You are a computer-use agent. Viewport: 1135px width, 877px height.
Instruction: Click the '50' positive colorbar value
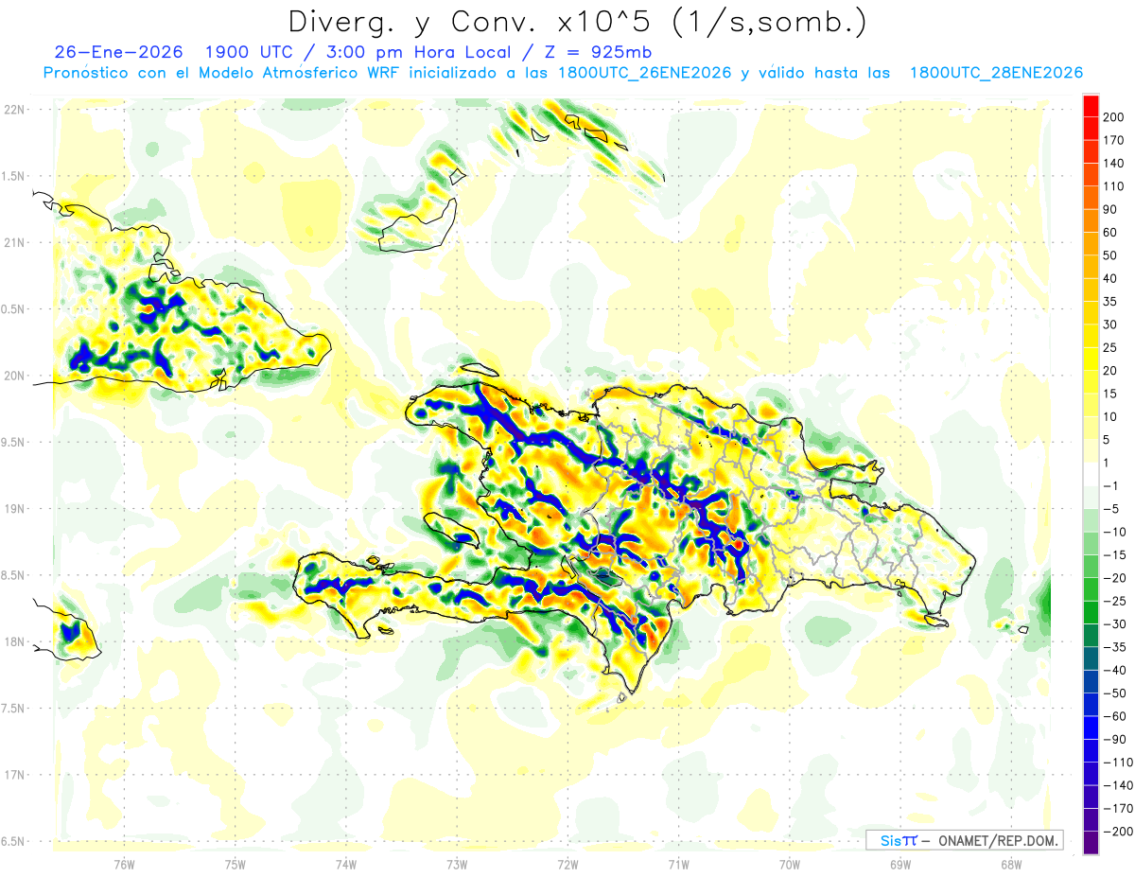click(1111, 255)
